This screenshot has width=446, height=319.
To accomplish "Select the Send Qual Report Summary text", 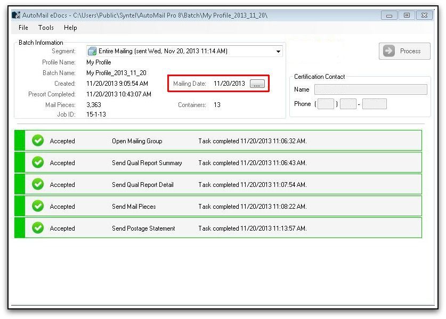I will [147, 163].
